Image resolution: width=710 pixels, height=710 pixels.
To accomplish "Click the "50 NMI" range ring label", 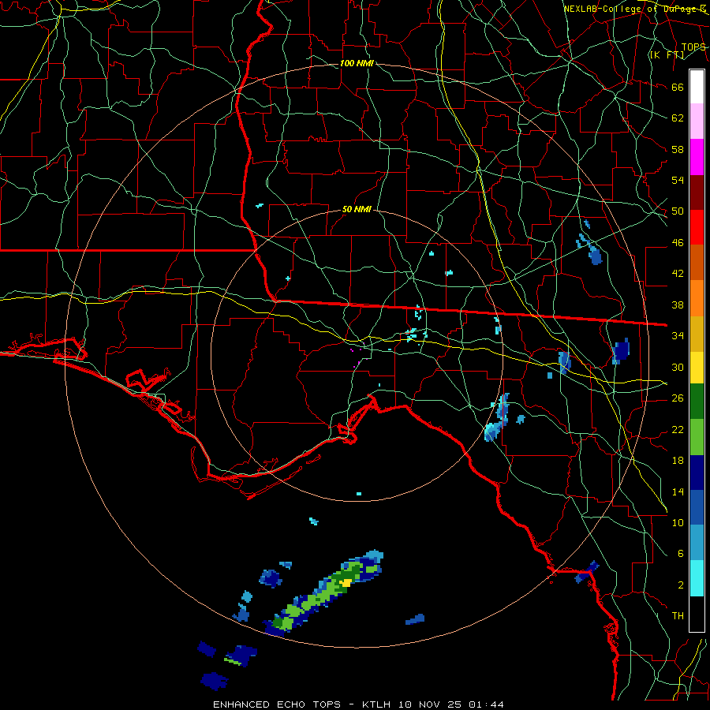I will coord(357,209).
